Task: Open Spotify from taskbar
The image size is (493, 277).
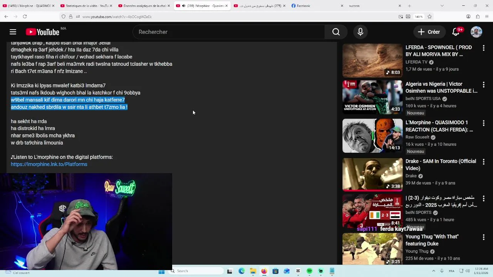Action: click(x=309, y=271)
